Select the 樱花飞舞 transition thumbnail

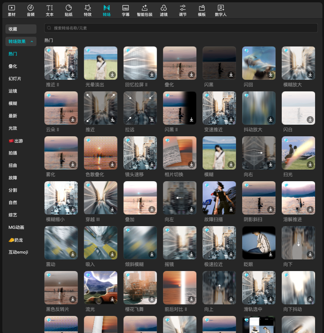(140, 287)
